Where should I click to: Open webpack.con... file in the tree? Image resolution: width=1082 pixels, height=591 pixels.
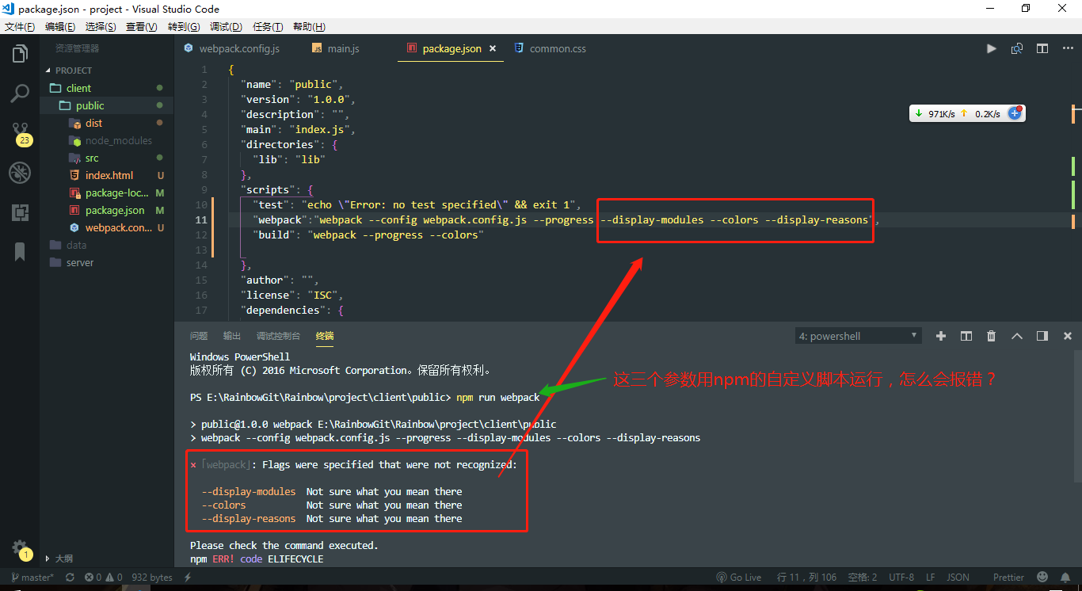107,227
